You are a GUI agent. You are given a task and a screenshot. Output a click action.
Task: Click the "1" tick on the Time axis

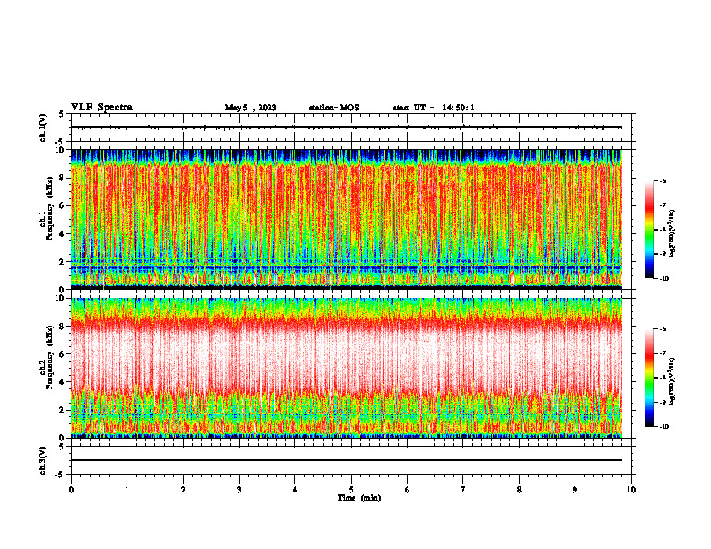coord(127,490)
